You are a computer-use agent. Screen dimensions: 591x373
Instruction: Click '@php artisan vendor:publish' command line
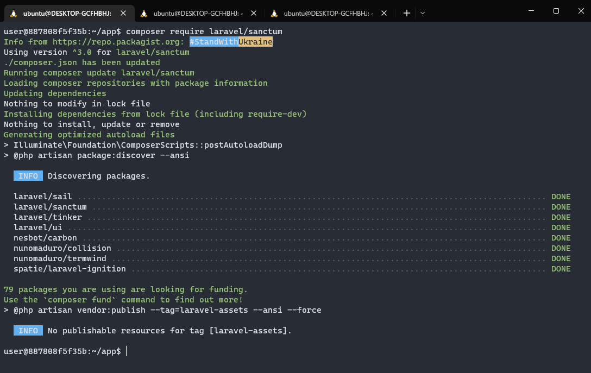[x=162, y=310]
